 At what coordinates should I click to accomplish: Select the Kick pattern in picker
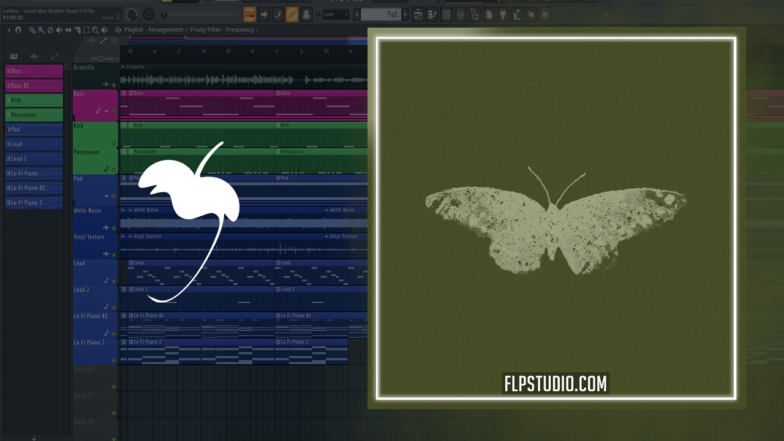pos(34,100)
